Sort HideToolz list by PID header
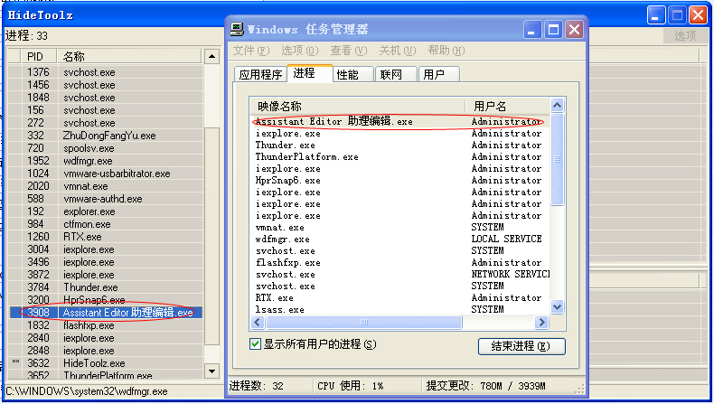The image size is (714, 404). point(38,56)
